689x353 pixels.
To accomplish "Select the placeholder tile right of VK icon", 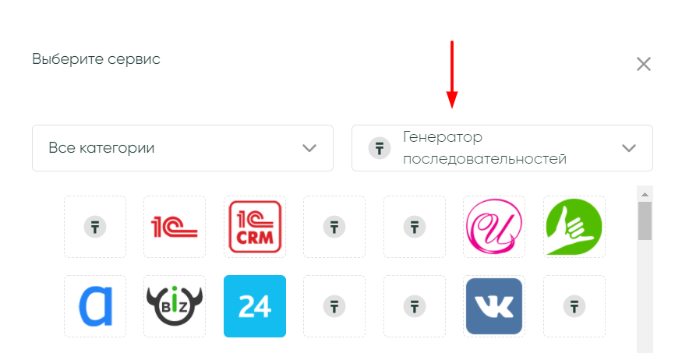I will pyautogui.click(x=574, y=306).
